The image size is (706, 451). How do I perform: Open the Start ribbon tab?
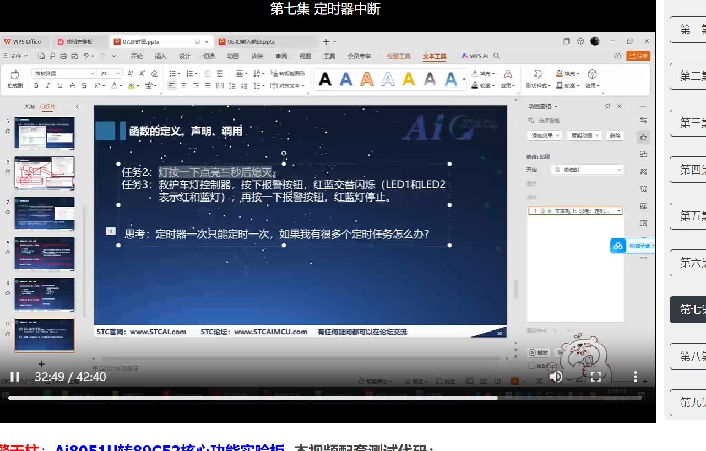click(x=137, y=56)
